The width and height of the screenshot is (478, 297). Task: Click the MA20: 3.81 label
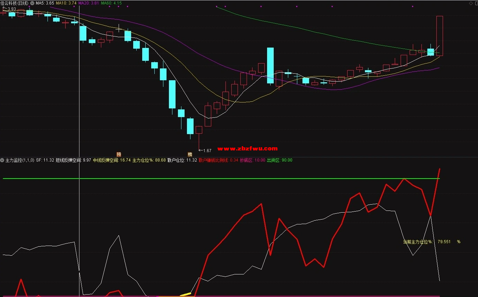coord(89,3)
